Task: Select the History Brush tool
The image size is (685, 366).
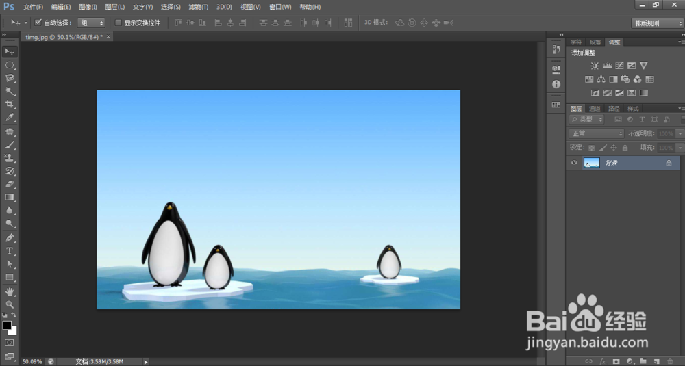Action: pyautogui.click(x=9, y=171)
